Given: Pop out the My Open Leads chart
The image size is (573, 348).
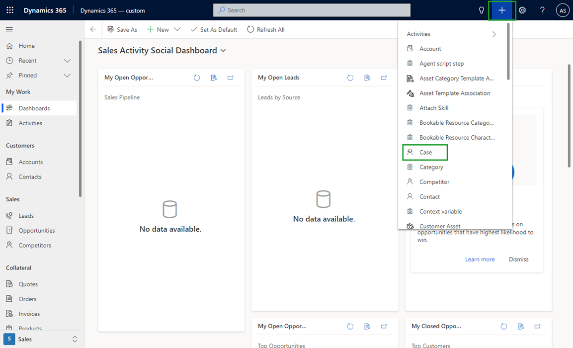Looking at the screenshot, I should coord(384,77).
